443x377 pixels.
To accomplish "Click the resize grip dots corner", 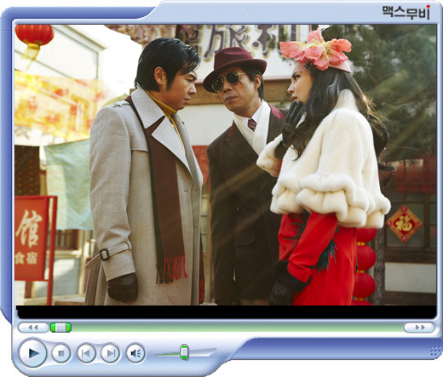I will coord(435,351).
